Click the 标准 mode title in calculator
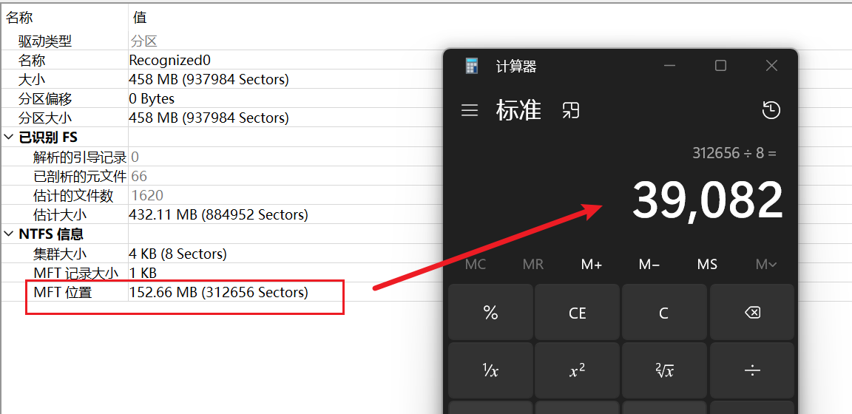 pos(519,110)
